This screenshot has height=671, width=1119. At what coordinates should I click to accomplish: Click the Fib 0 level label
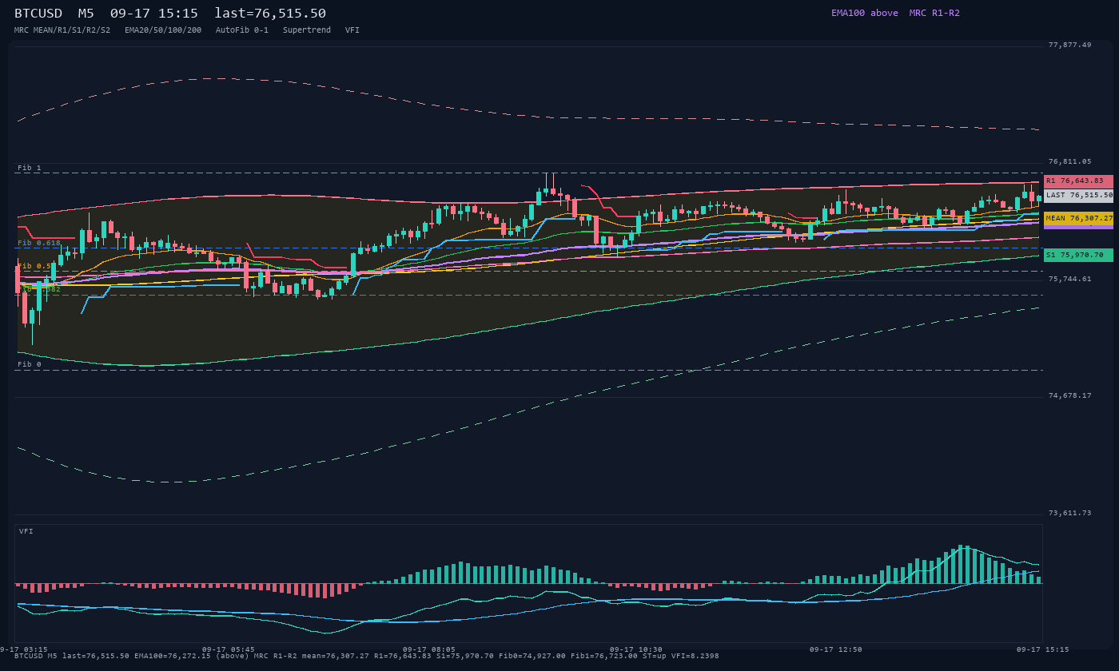click(29, 365)
